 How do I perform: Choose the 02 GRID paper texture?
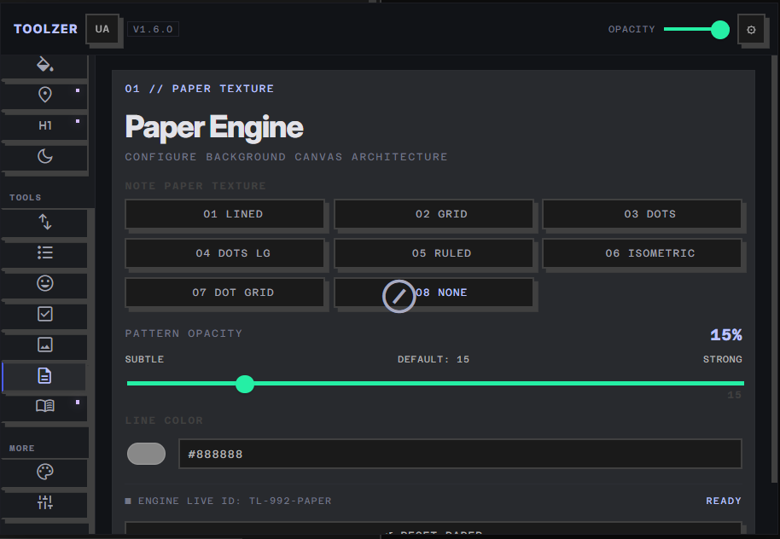coord(434,214)
